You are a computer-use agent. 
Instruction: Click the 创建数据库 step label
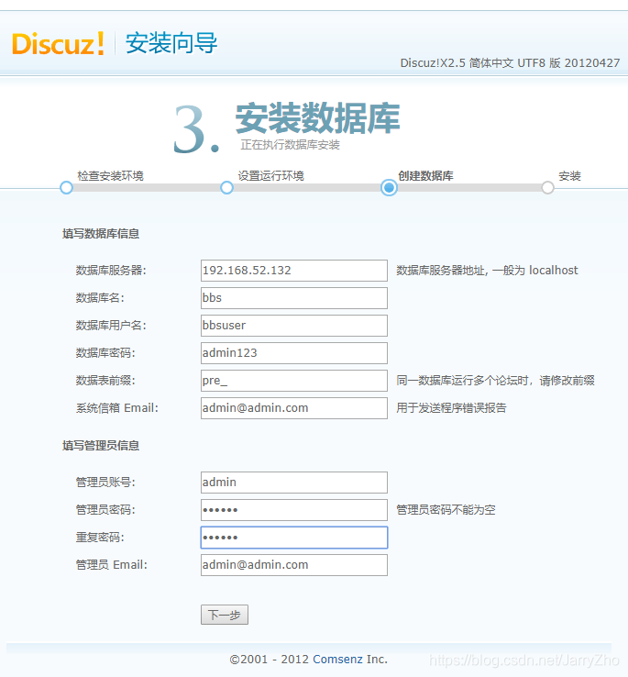[425, 176]
